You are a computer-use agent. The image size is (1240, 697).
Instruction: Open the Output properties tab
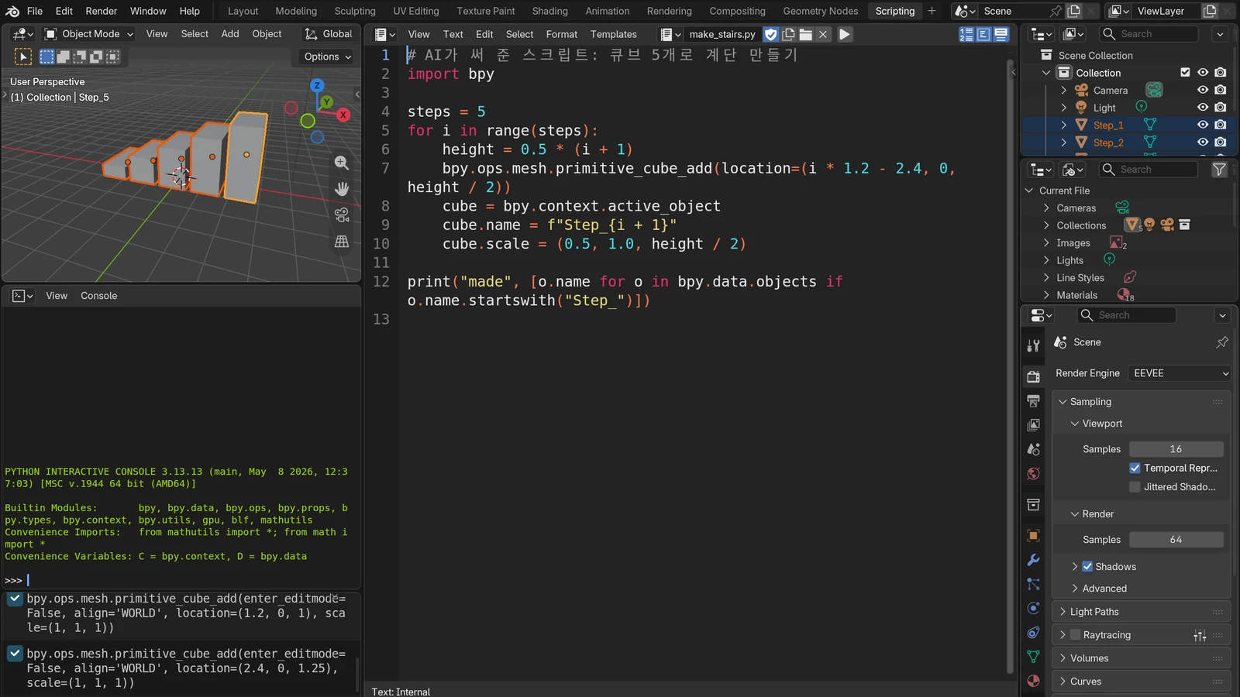point(1033,400)
